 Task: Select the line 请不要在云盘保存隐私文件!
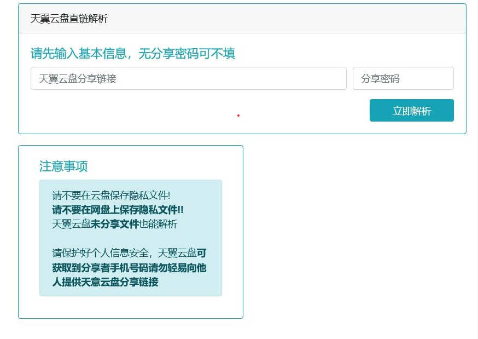pos(111,196)
